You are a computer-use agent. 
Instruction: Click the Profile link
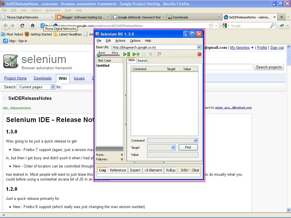262,48
